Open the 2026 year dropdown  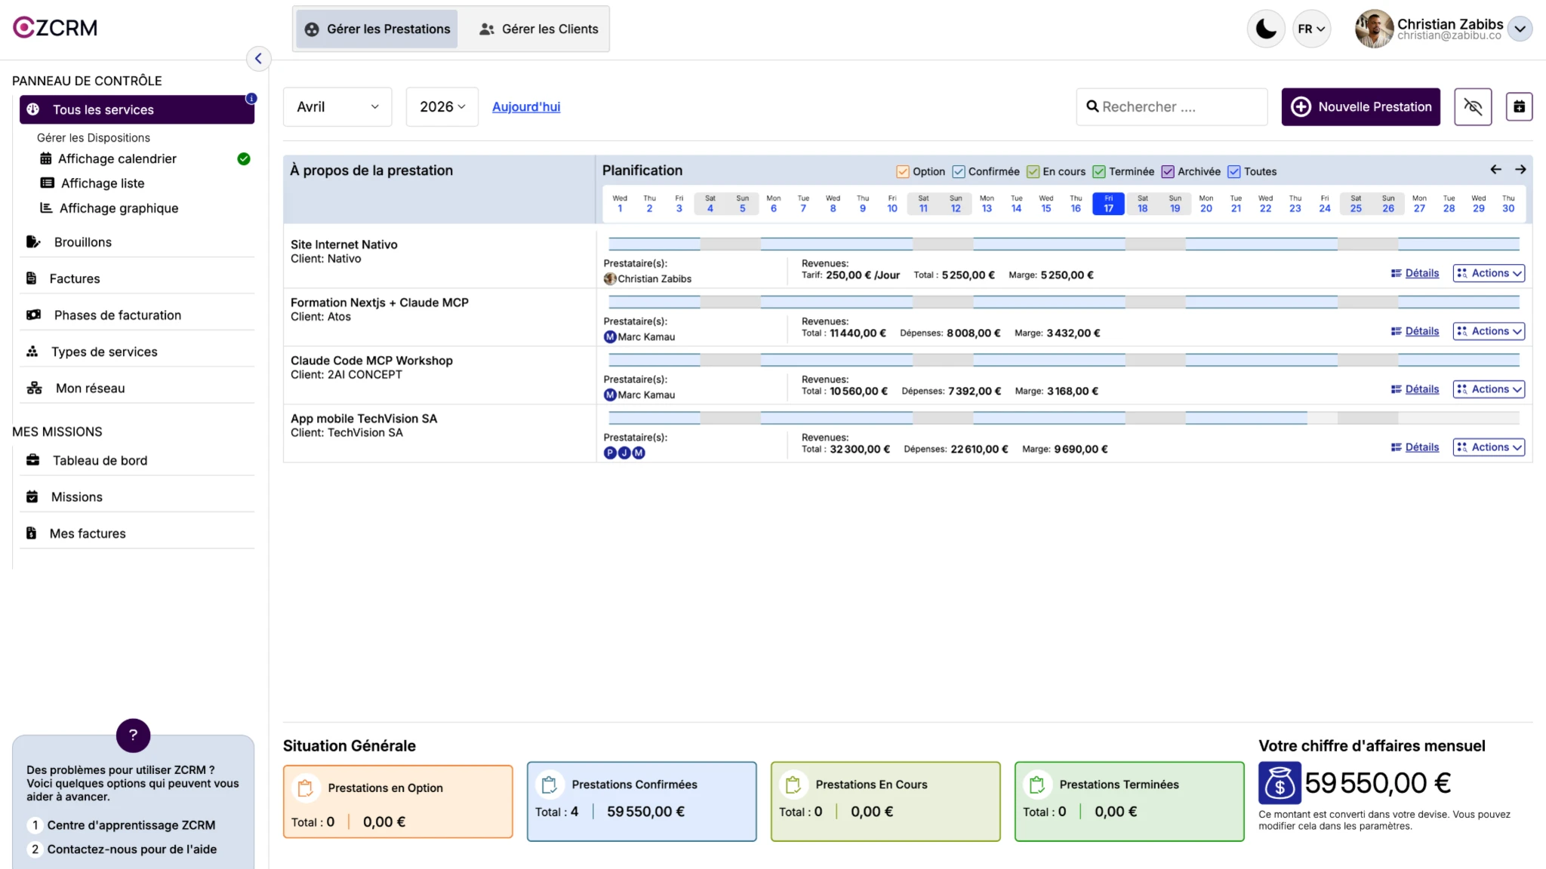point(442,107)
